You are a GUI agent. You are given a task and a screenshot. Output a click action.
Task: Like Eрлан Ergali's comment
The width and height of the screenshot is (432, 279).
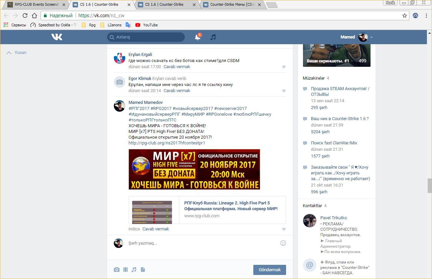click(x=284, y=67)
